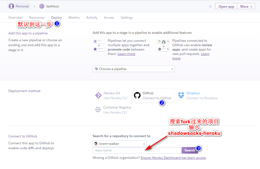Click the GitHub review apps illustration icon
The width and height of the screenshot is (260, 169).
164,45
